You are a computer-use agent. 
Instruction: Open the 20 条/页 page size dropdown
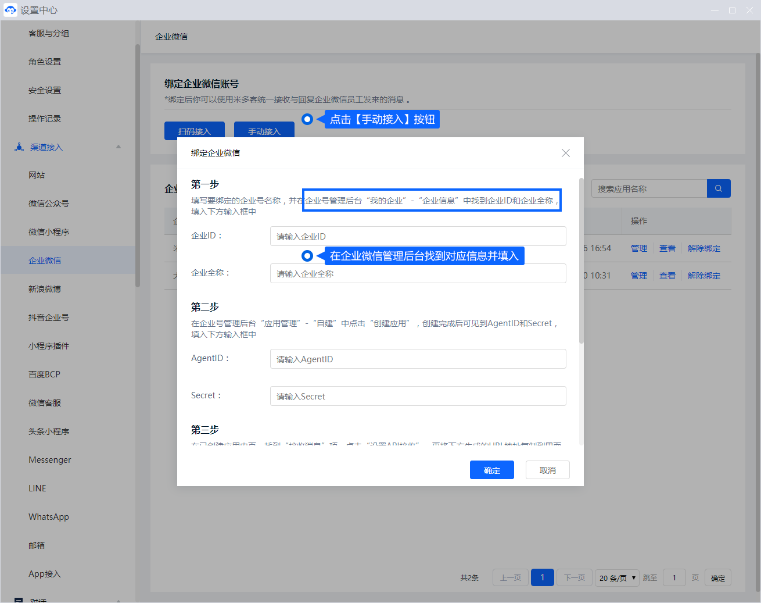point(617,578)
